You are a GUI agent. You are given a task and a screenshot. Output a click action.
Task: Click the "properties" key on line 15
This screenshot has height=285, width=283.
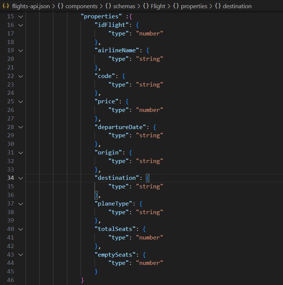click(x=102, y=16)
